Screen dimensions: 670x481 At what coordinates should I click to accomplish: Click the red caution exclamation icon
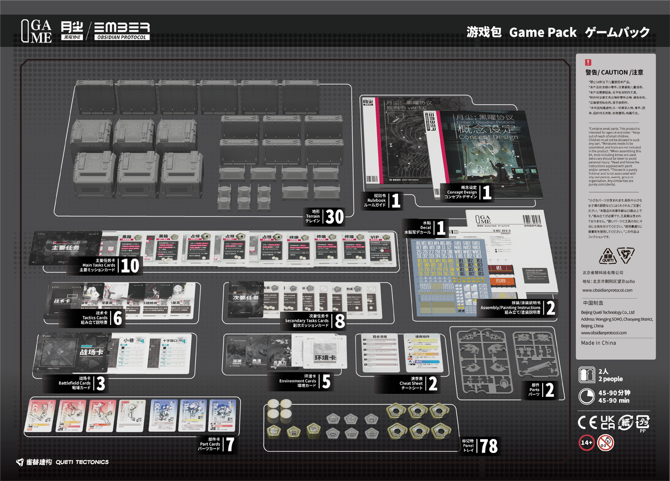point(587,63)
